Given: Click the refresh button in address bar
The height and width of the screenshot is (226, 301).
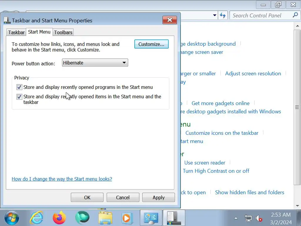Looking at the screenshot, I should pos(223,15).
